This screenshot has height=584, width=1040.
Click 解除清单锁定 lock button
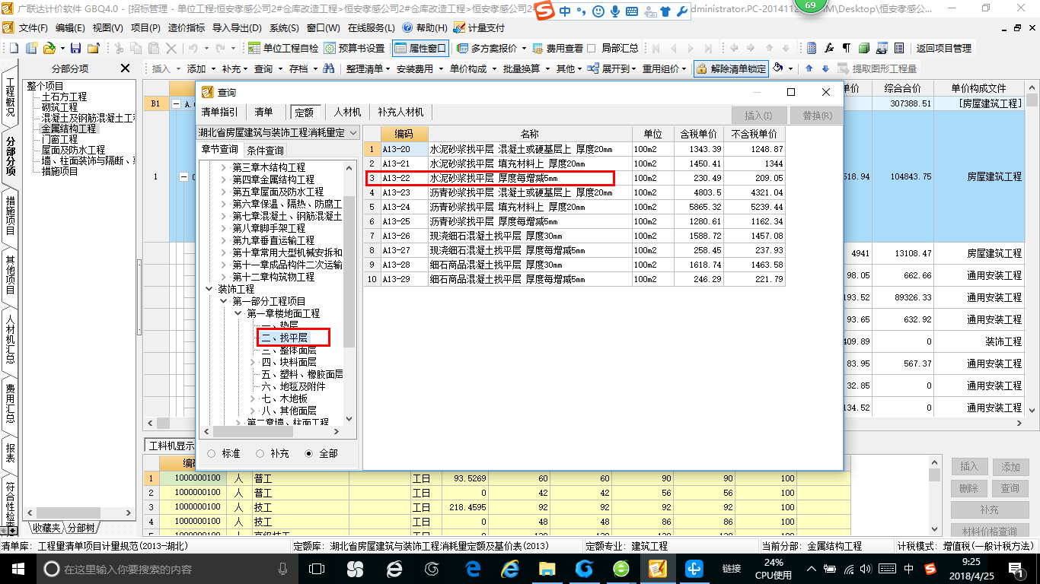tap(731, 68)
